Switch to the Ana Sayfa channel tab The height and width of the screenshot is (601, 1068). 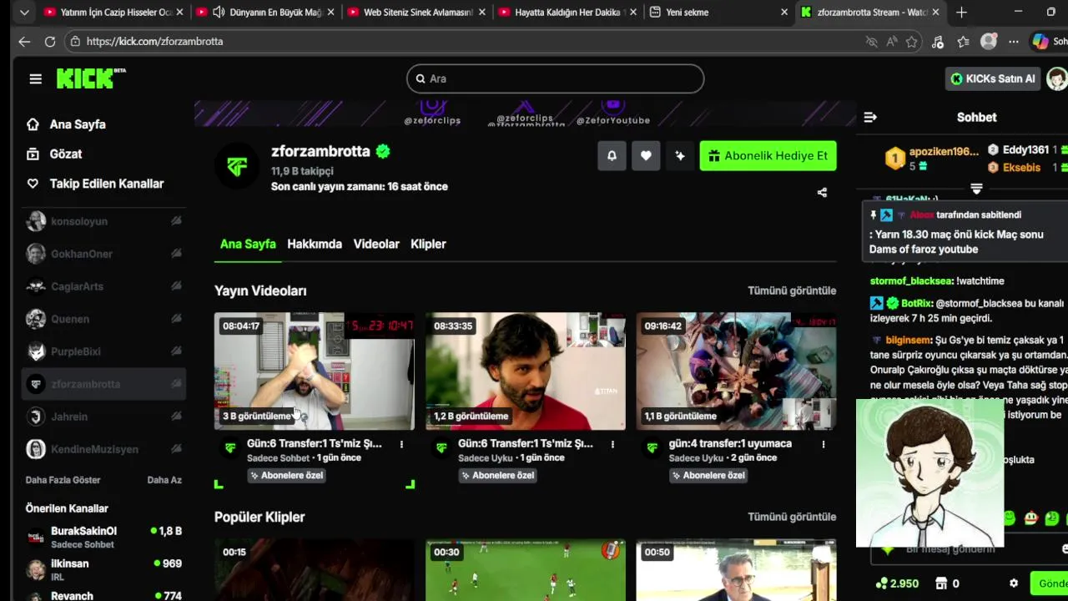(248, 245)
